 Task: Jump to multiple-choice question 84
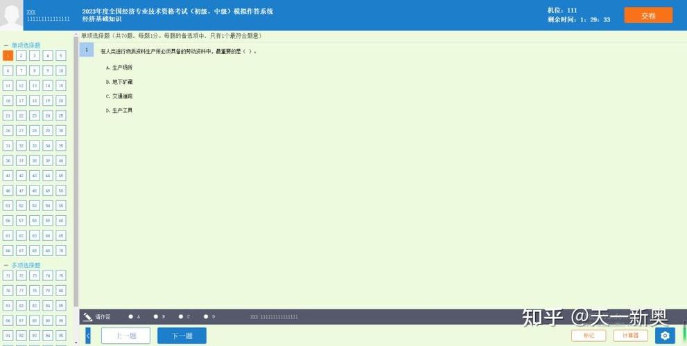point(48,305)
